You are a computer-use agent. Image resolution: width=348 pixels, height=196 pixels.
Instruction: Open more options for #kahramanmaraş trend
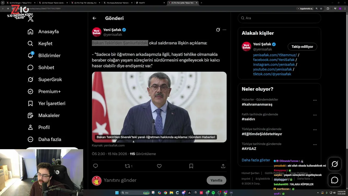[315, 100]
